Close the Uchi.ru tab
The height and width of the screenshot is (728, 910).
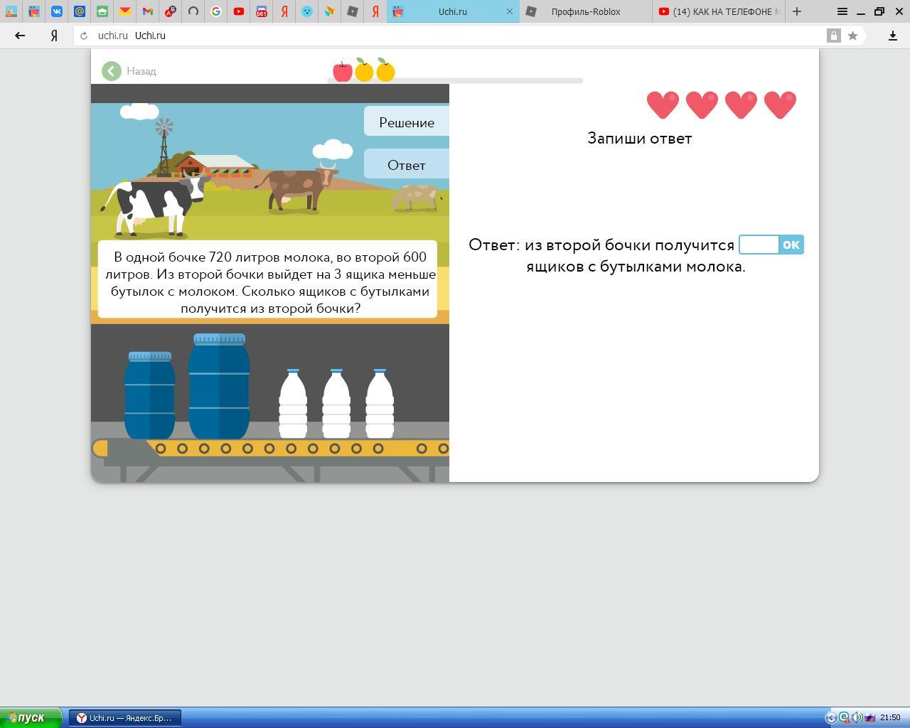tap(509, 11)
